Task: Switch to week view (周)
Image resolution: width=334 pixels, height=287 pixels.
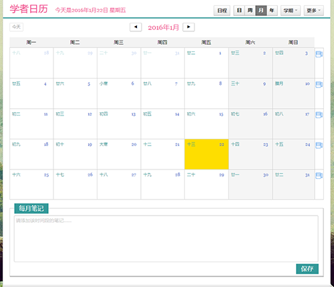Action: click(x=250, y=11)
